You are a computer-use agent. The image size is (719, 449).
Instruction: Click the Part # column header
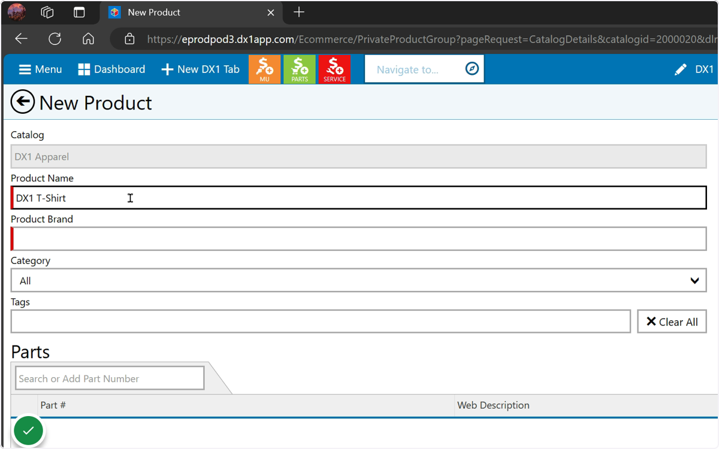point(246,405)
